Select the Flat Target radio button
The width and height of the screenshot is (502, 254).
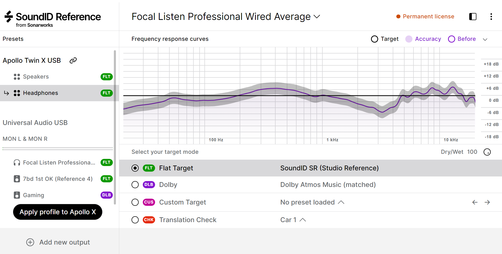coord(135,168)
